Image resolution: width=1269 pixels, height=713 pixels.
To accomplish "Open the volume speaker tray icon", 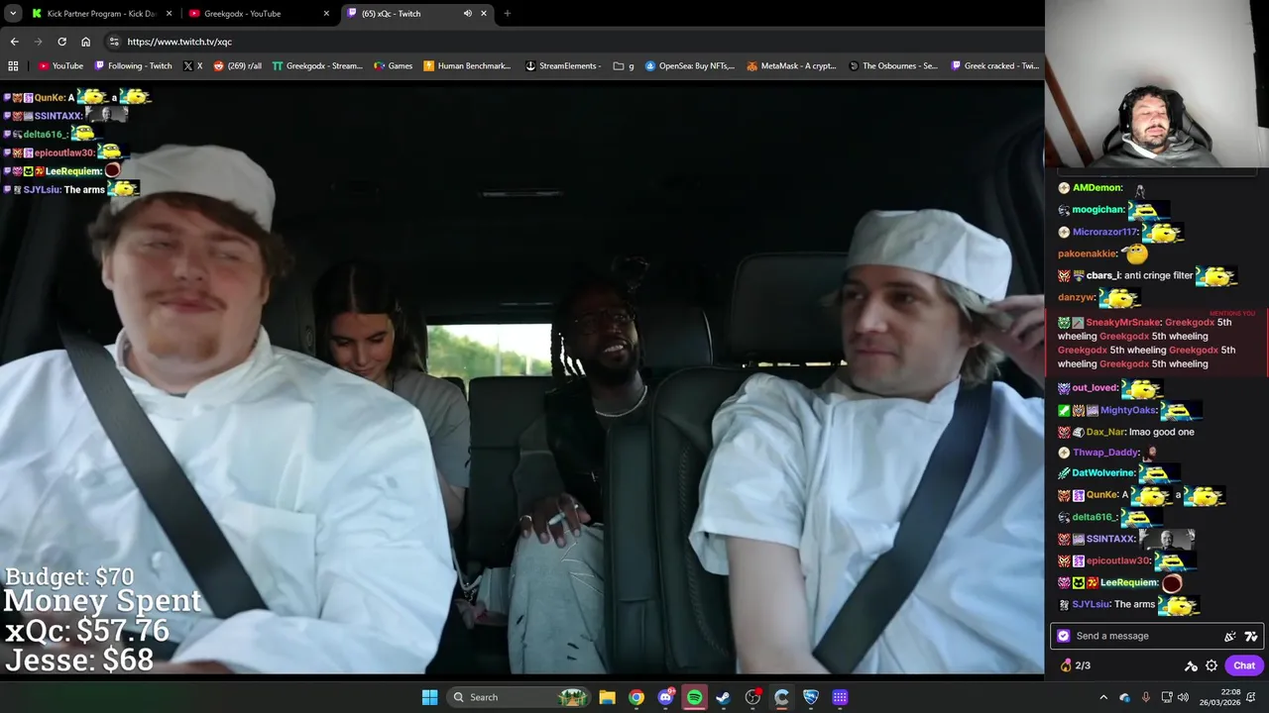I will tap(1183, 697).
